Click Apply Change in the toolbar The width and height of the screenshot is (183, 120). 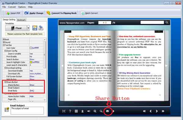pos(34,13)
